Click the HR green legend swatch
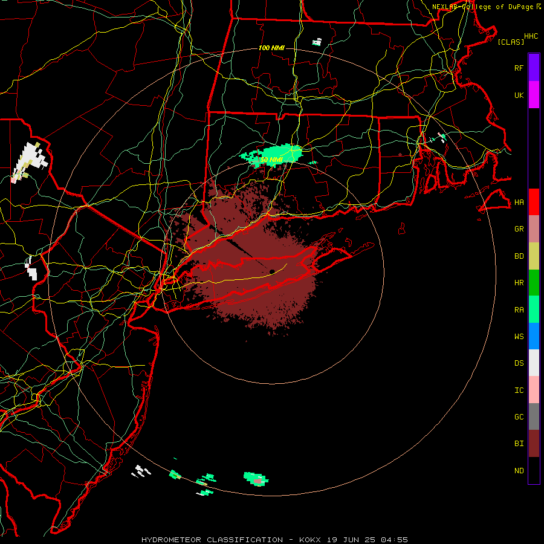Viewport: 544px width, 544px height. tap(534, 282)
